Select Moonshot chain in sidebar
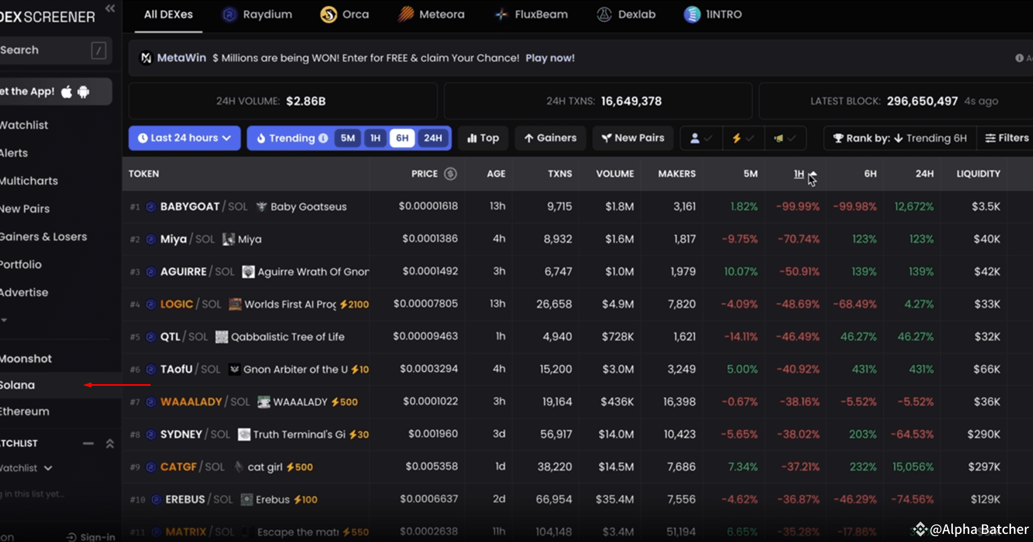The image size is (1033, 542). click(x=26, y=359)
